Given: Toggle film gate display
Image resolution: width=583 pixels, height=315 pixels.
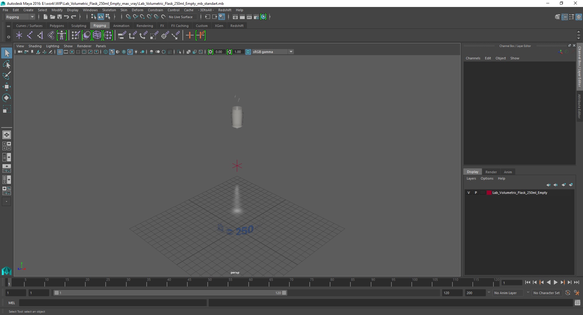Looking at the screenshot, I should 66,52.
